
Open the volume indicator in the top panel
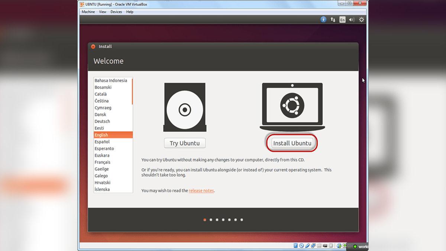click(x=352, y=19)
